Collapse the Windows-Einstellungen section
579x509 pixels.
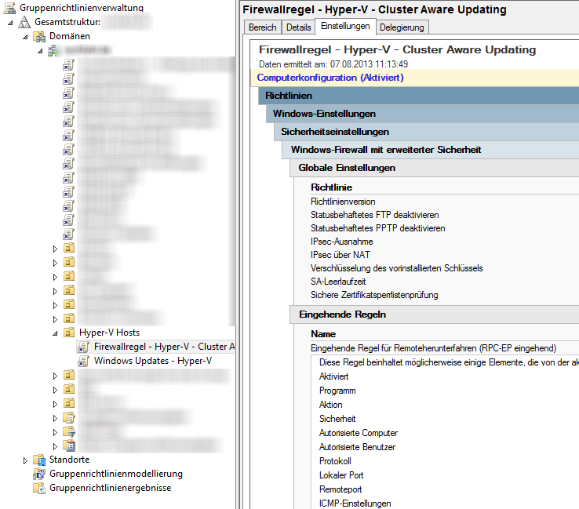[x=422, y=114]
